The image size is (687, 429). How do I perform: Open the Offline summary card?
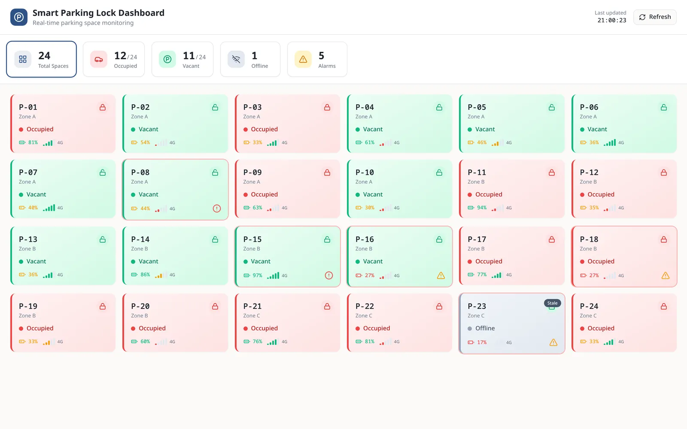[x=250, y=59]
